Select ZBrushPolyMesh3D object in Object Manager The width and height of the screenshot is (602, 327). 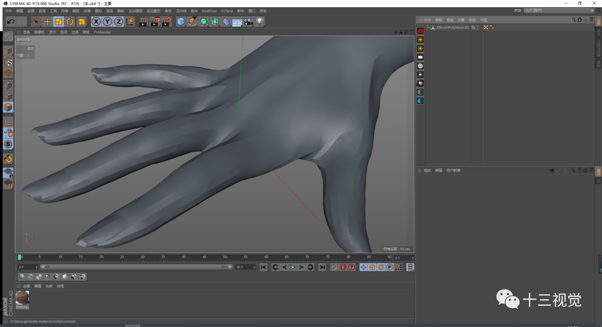tap(452, 28)
